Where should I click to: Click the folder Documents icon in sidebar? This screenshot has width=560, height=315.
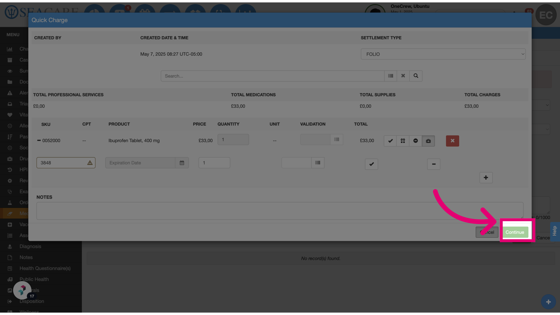pyautogui.click(x=10, y=82)
